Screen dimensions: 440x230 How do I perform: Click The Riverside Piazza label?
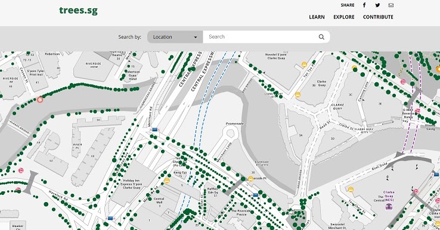(241, 213)
